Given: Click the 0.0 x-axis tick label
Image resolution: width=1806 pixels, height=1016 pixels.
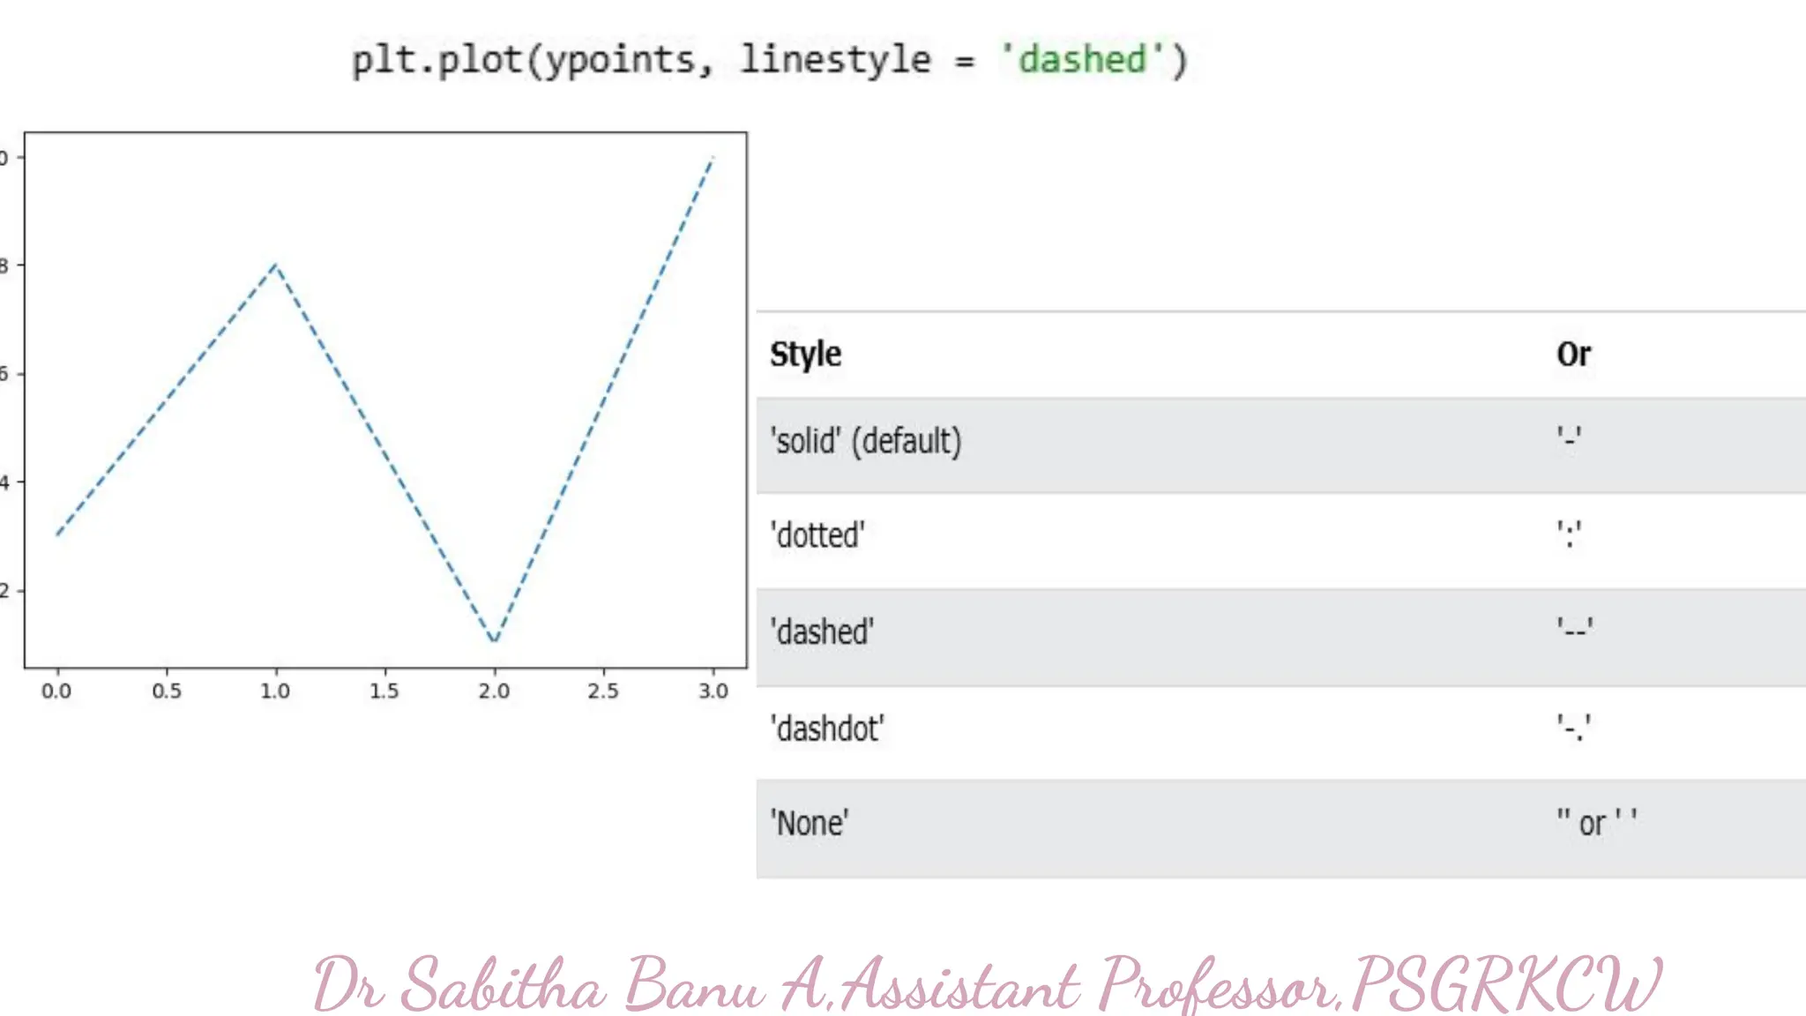Looking at the screenshot, I should [x=56, y=691].
